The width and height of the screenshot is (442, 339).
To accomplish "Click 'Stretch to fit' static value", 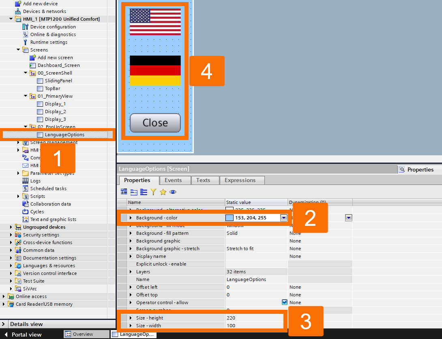I will pyautogui.click(x=240, y=249).
